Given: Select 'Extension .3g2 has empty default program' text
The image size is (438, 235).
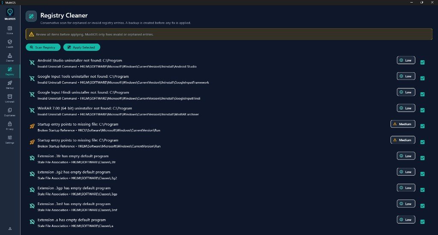Looking at the screenshot, I should click(74, 172).
